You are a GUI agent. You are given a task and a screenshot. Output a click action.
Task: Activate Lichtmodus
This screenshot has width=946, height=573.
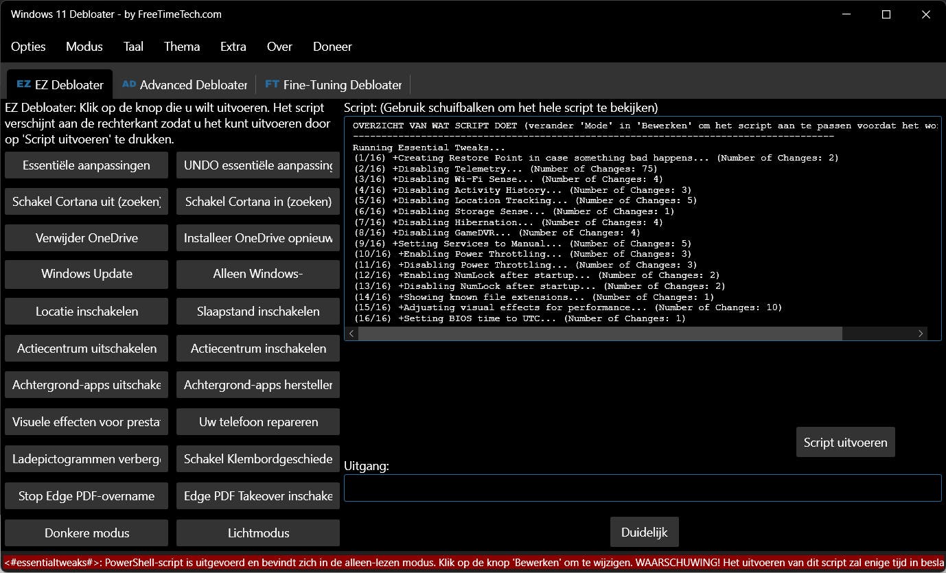258,533
